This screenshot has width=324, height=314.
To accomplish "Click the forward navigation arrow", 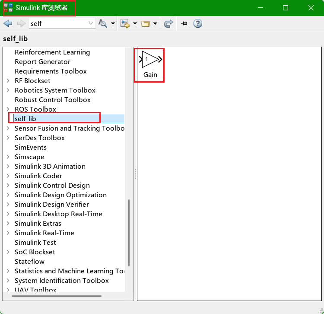I will pos(21,23).
